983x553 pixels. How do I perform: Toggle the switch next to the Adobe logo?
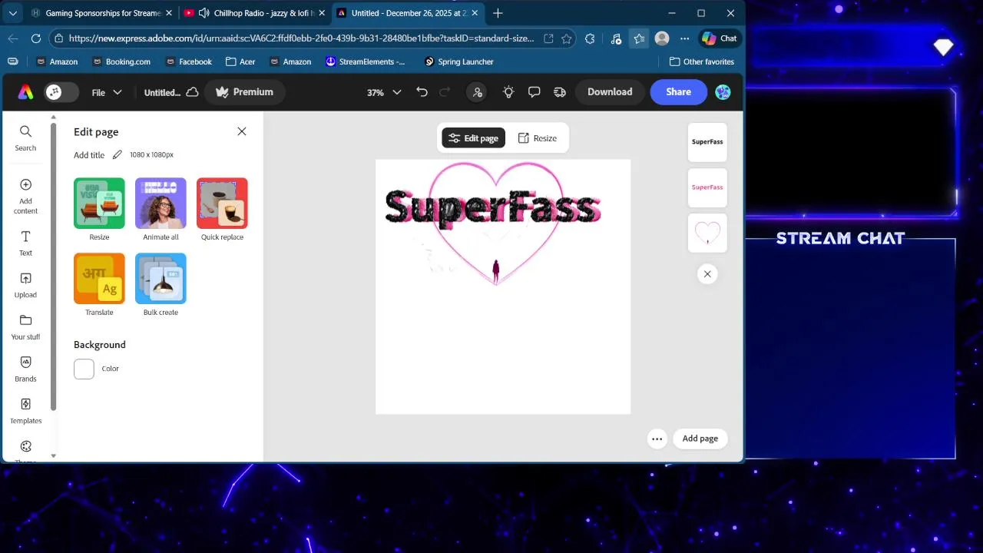[61, 92]
